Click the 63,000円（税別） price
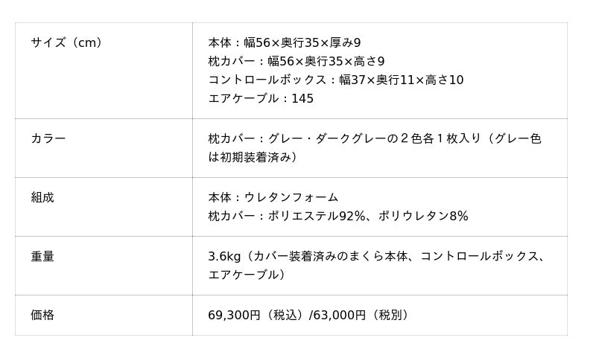Viewport: 596px width, 358px height. pyautogui.click(x=361, y=315)
